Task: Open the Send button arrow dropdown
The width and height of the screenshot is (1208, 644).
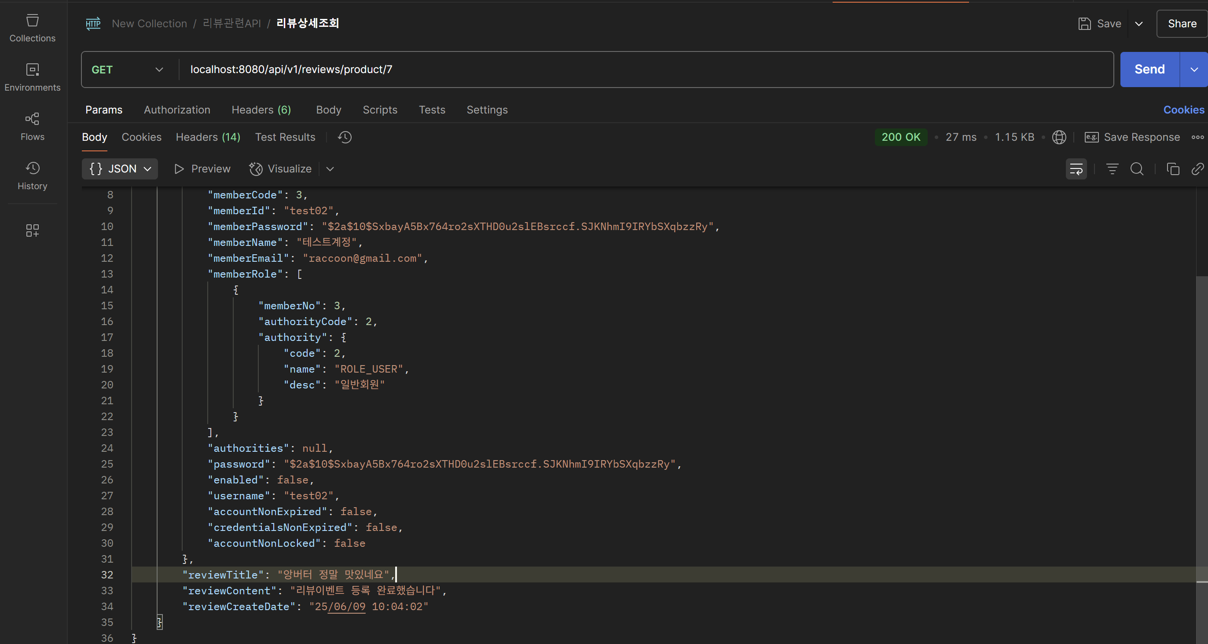Action: [x=1193, y=70]
